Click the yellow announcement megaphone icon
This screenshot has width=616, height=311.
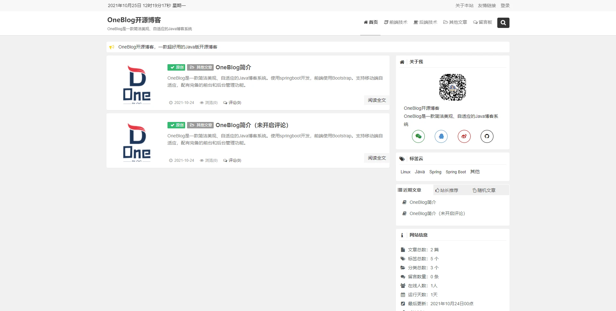pos(112,47)
